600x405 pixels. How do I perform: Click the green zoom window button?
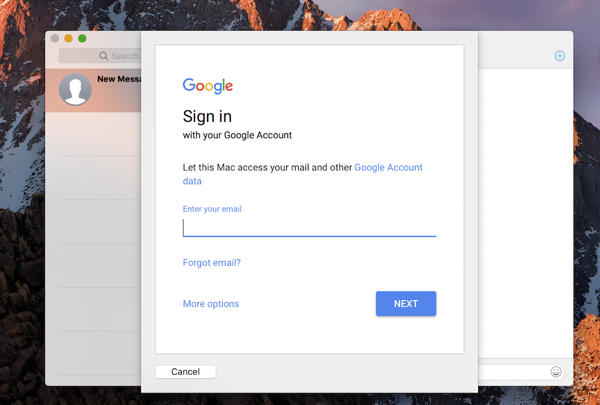pyautogui.click(x=82, y=38)
